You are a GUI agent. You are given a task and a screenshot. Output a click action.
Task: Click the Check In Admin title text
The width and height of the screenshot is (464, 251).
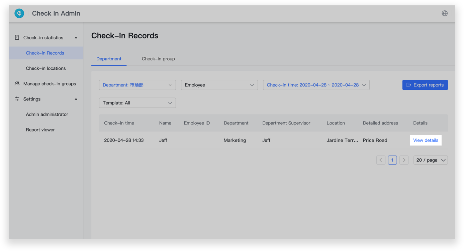click(x=56, y=13)
